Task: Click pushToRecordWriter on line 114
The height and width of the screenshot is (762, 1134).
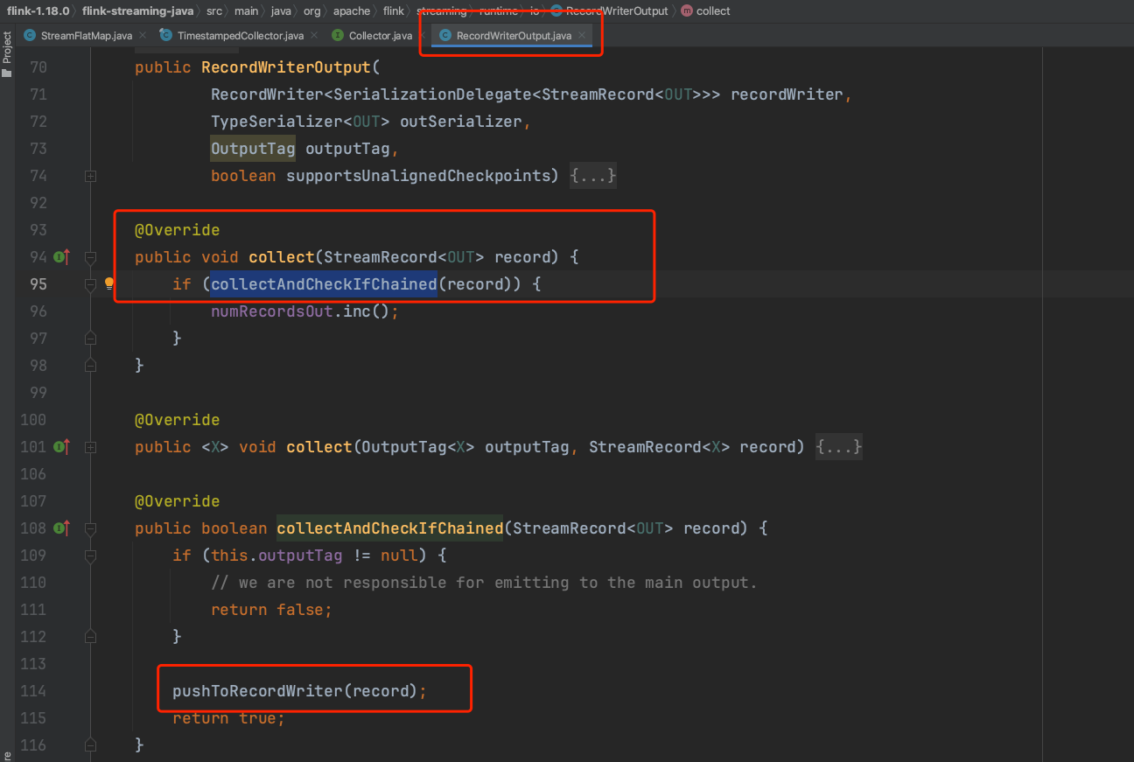Action: (x=257, y=691)
